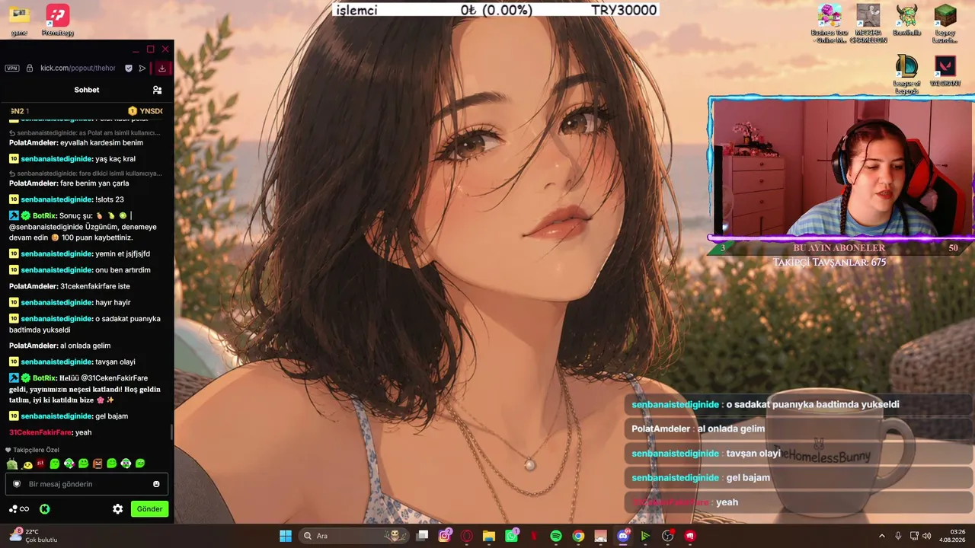Open chat settings gear icon

[117, 509]
